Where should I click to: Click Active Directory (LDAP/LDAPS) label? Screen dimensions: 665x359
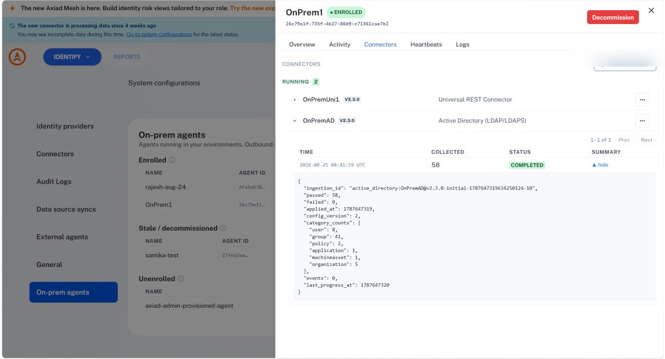(482, 121)
